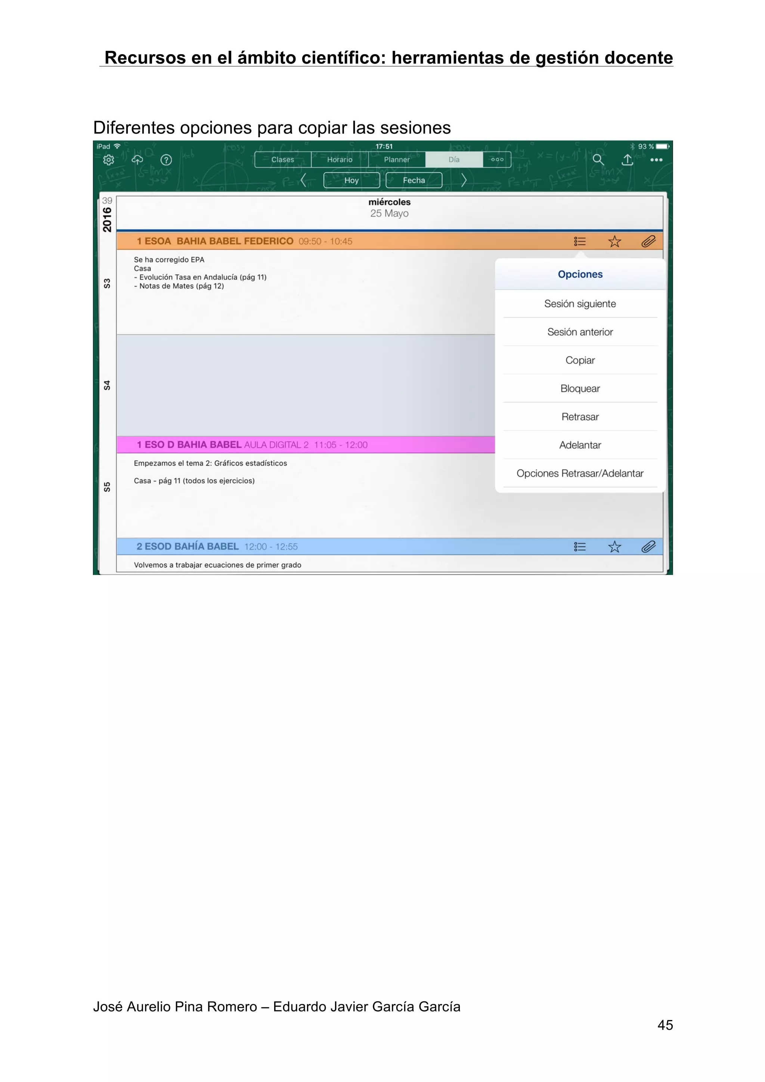
Task: Open attachments paperclip on 1 ESOA session
Action: click(x=648, y=242)
